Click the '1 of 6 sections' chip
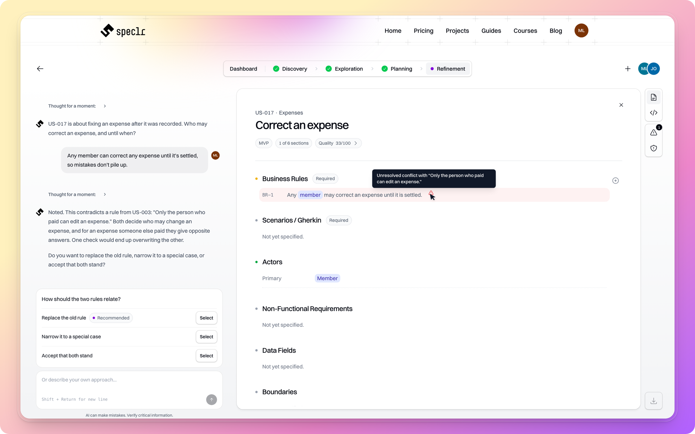695x434 pixels. [294, 143]
